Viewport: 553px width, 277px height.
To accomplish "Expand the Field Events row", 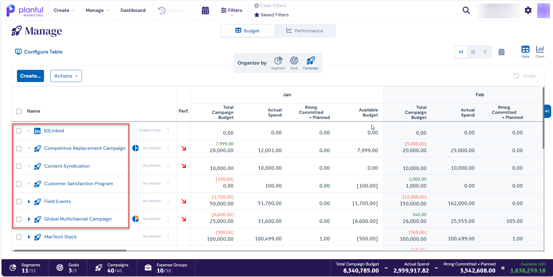I will pos(29,202).
